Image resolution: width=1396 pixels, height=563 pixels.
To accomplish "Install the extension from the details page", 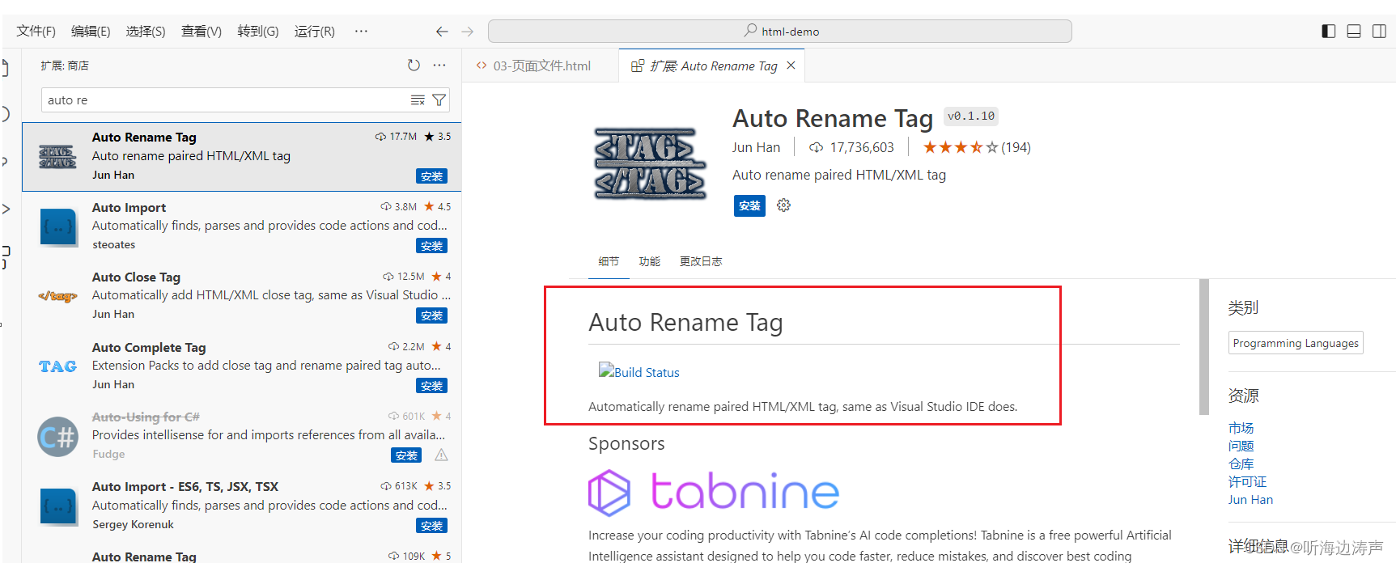I will [x=749, y=205].
